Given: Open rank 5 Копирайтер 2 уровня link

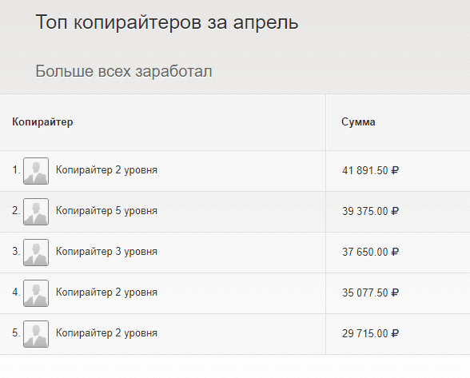Looking at the screenshot, I should (x=106, y=333).
